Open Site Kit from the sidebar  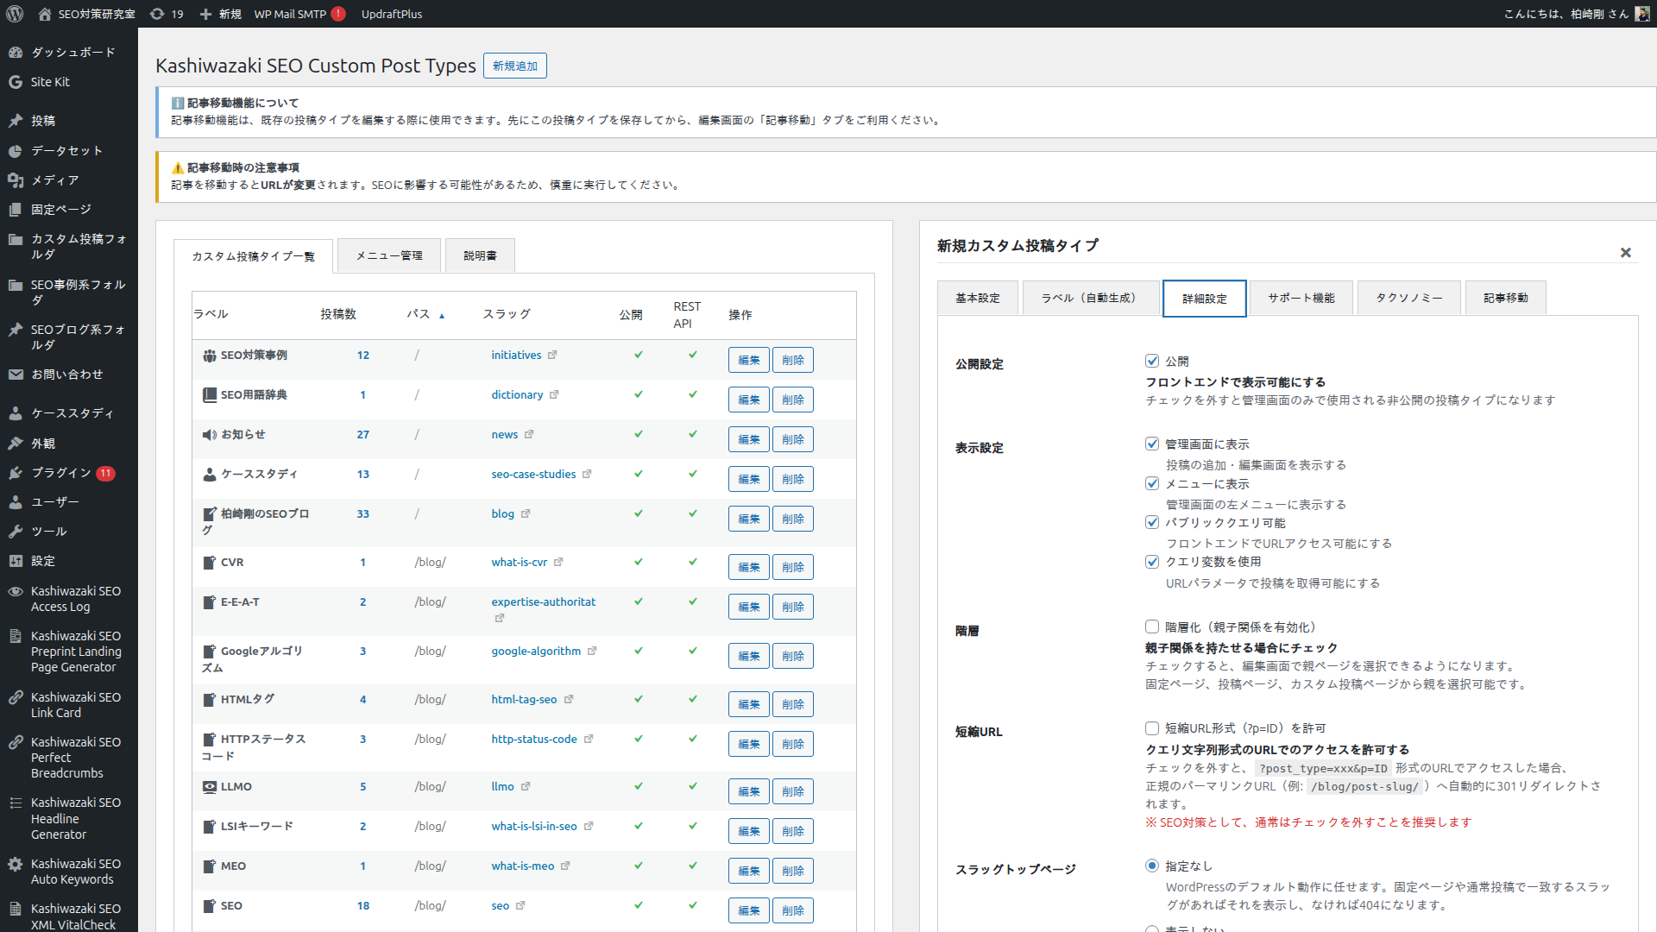(x=50, y=81)
